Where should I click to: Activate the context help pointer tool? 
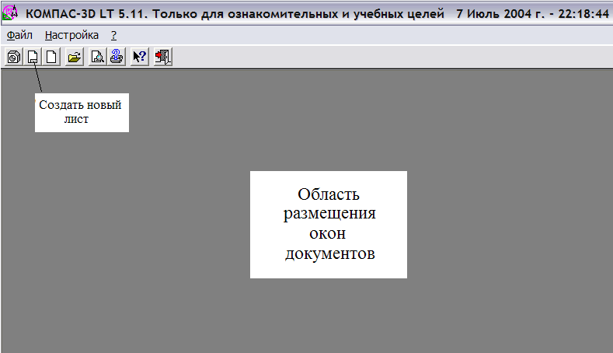point(140,57)
